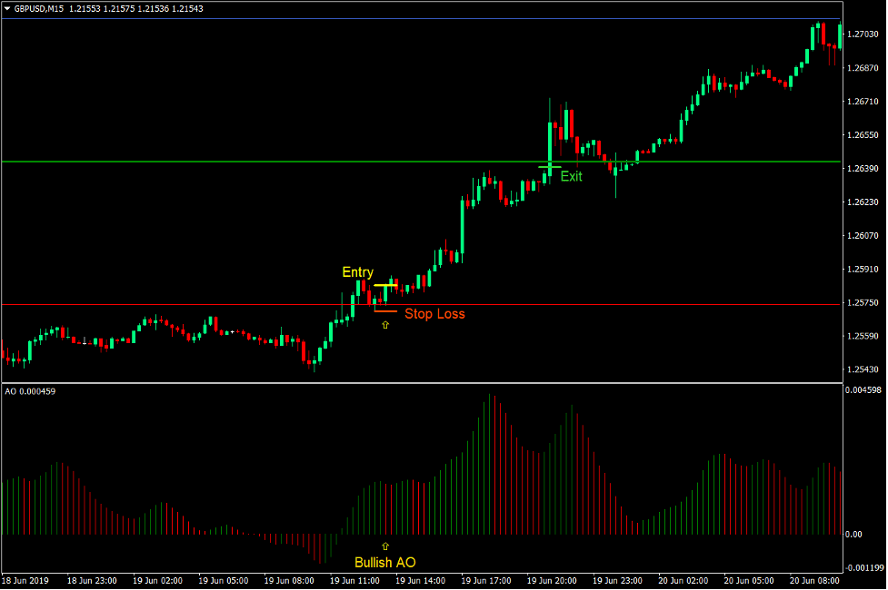
Task: Select the AO 0.000459 indicator label
Action: [x=30, y=393]
